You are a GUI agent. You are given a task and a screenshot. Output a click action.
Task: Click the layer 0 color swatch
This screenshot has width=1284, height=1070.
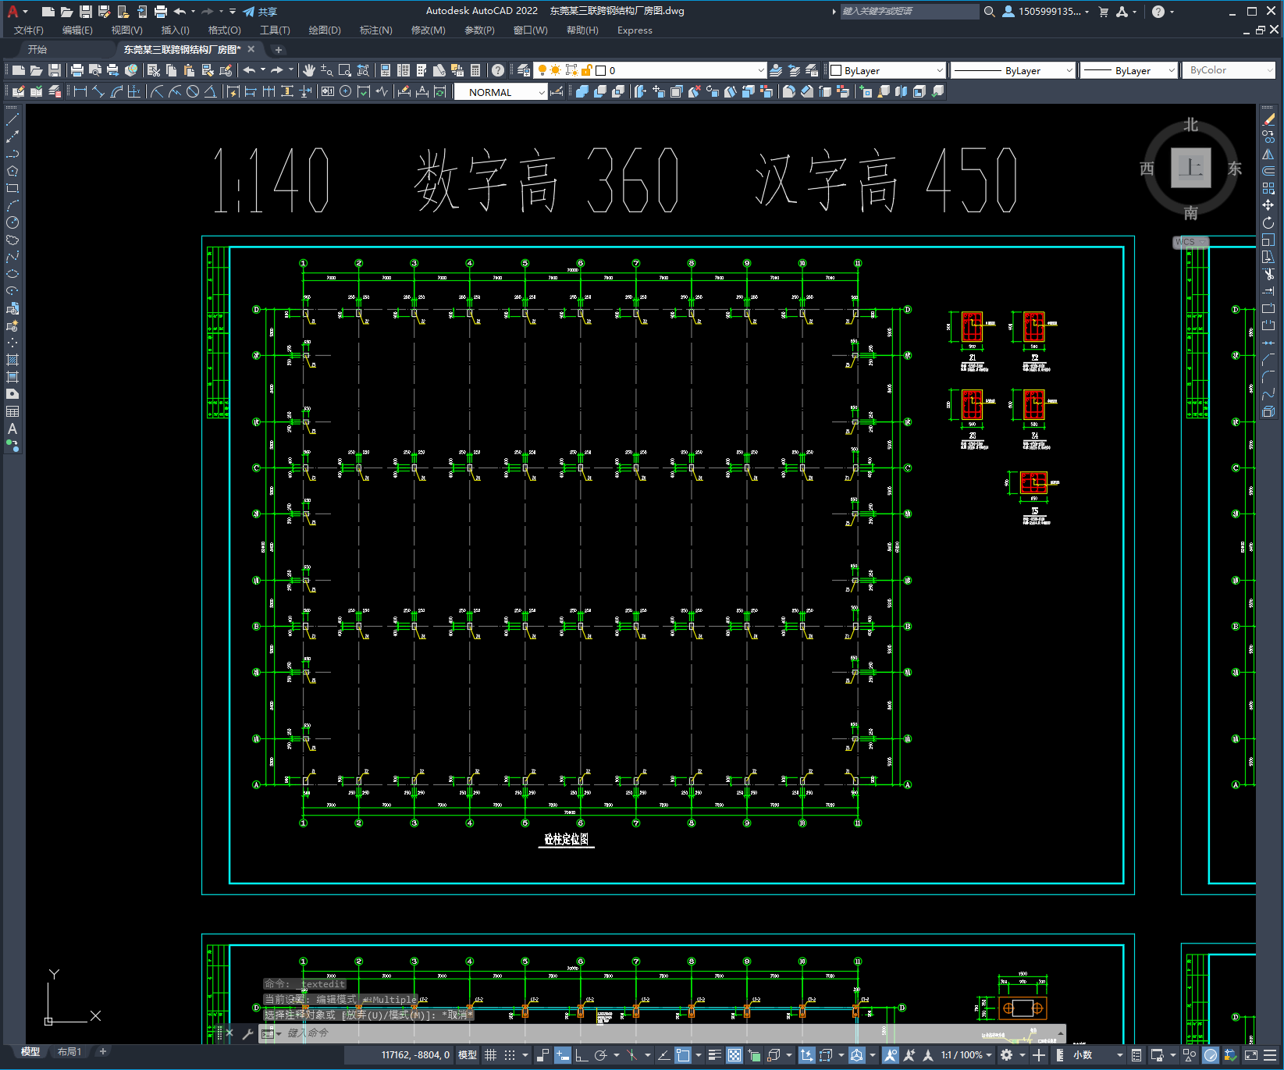coord(601,70)
